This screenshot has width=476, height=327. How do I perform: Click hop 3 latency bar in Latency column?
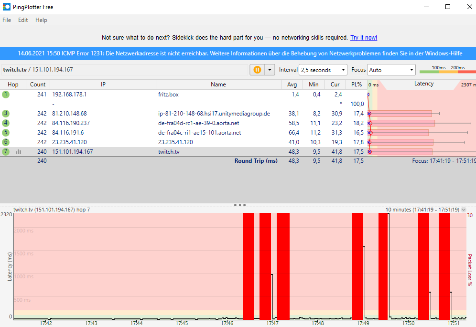click(400, 114)
